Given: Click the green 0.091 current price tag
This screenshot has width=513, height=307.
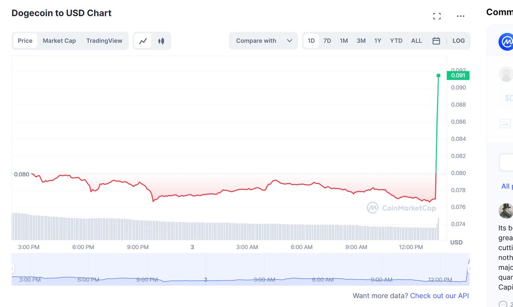Looking at the screenshot, I should (x=458, y=76).
